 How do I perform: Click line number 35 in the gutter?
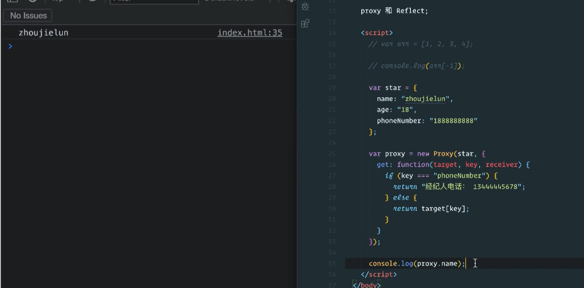(x=332, y=264)
